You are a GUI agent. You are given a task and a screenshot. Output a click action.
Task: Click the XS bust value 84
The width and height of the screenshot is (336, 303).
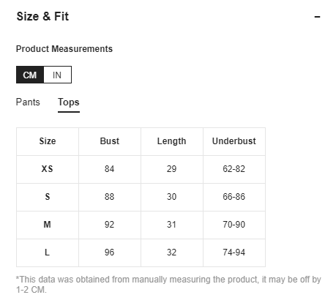[109, 169]
